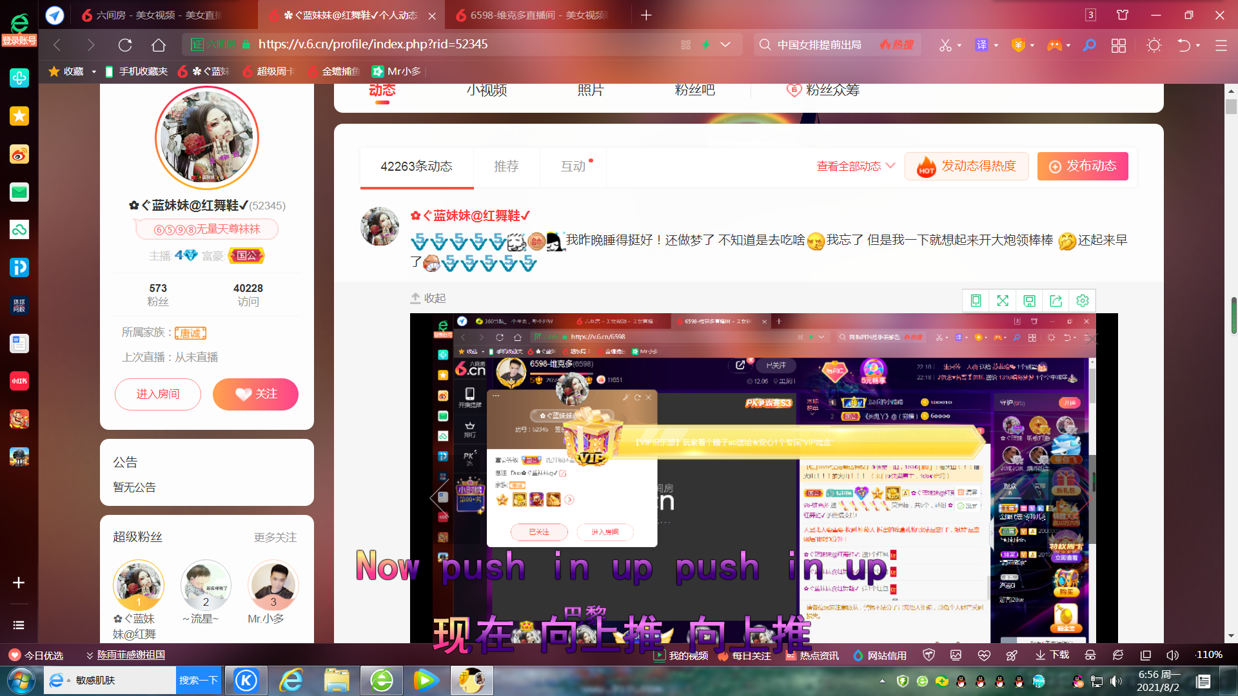Image resolution: width=1238 pixels, height=696 pixels.
Task: Click the undo closed tab arrow
Action: pyautogui.click(x=1184, y=45)
